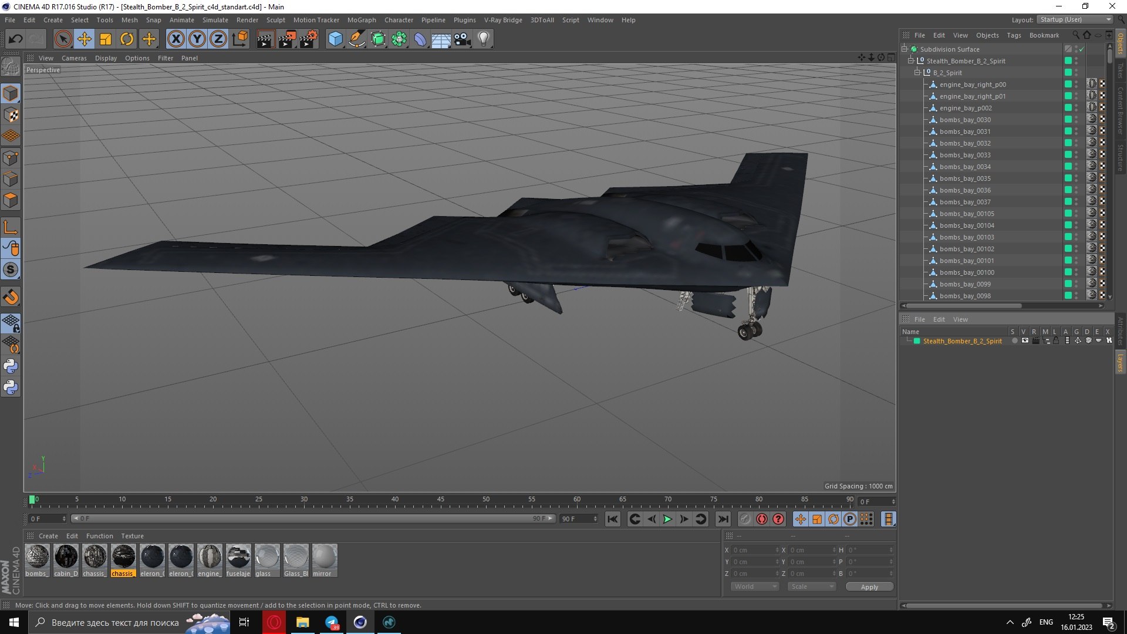Activate the Rotate tool in toolbar
The image size is (1127, 634).
[127, 39]
